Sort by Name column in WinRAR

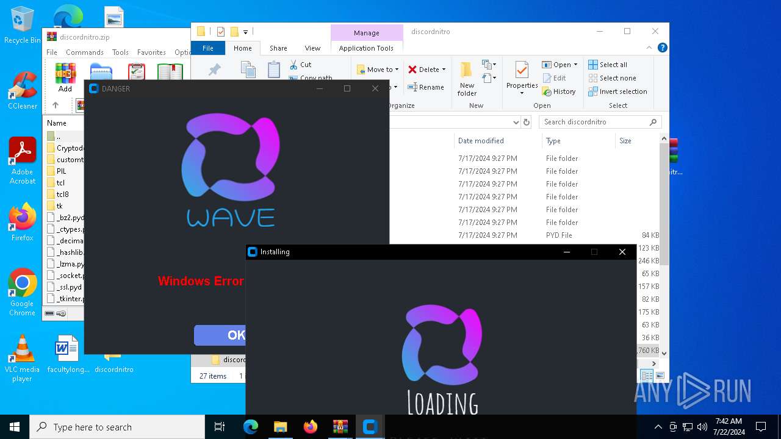click(x=57, y=123)
